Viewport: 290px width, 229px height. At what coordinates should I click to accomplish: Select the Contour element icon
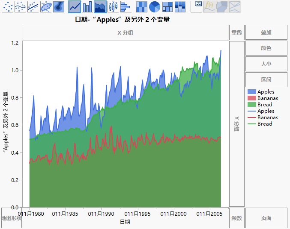tap(59, 6)
